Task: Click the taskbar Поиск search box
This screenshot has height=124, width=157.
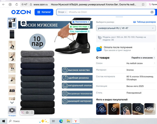Action: [28, 121]
